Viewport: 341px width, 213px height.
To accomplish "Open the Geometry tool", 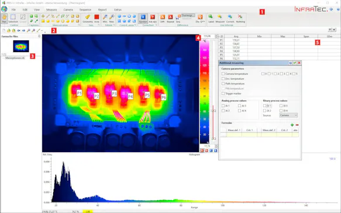I will coord(88,19).
